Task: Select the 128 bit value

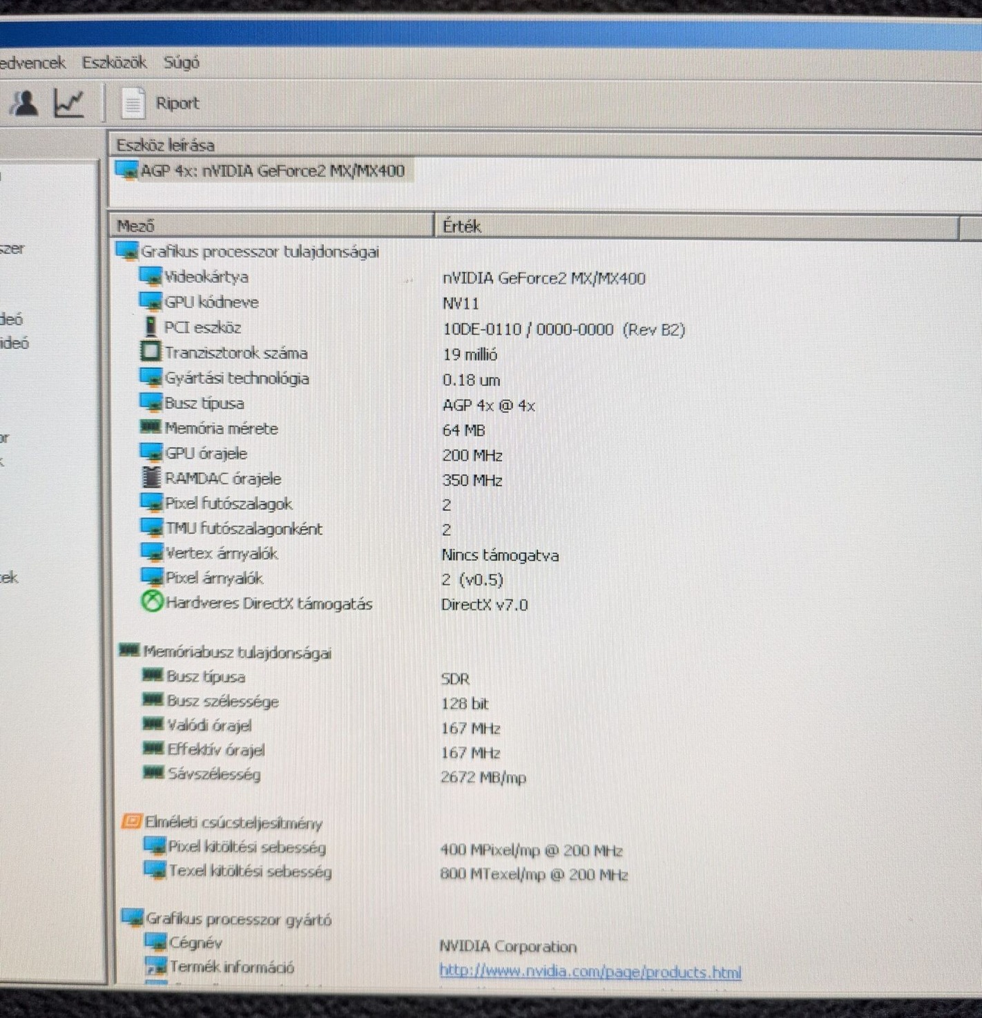Action: (x=464, y=704)
